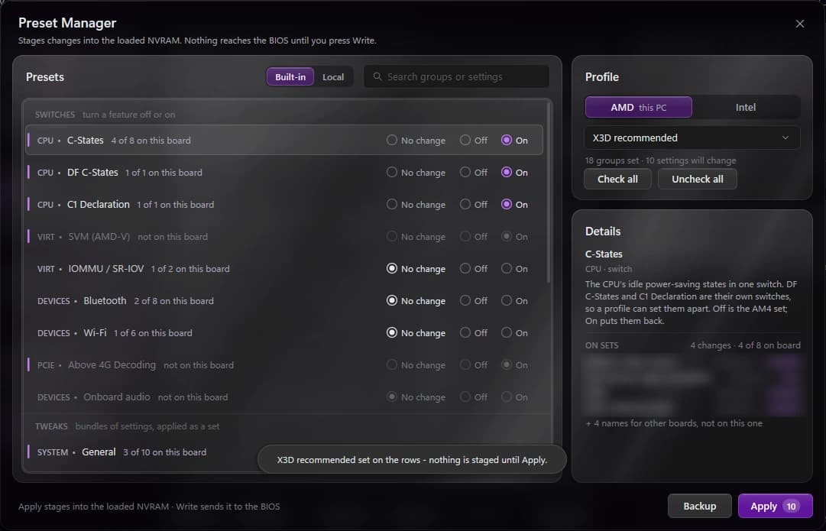Choose No change for DF C-States
This screenshot has height=531, width=826.
391,172
